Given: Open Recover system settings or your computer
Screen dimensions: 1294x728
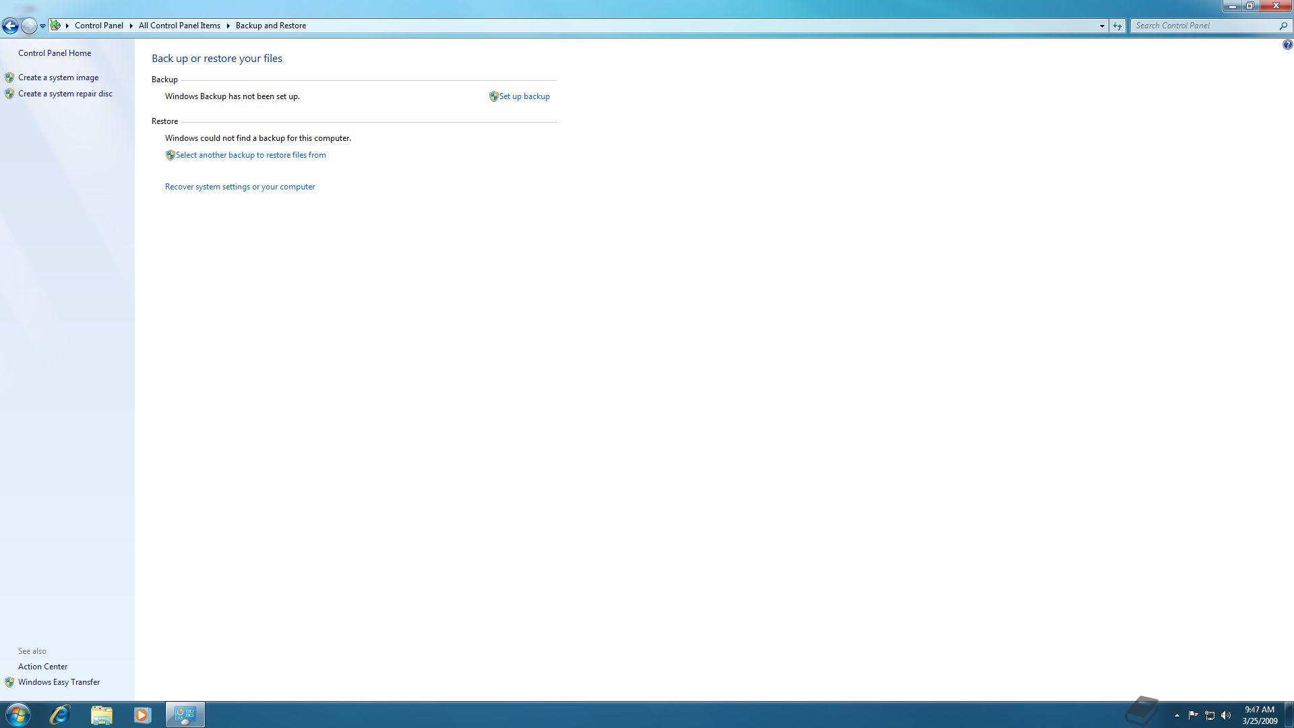Looking at the screenshot, I should point(240,187).
